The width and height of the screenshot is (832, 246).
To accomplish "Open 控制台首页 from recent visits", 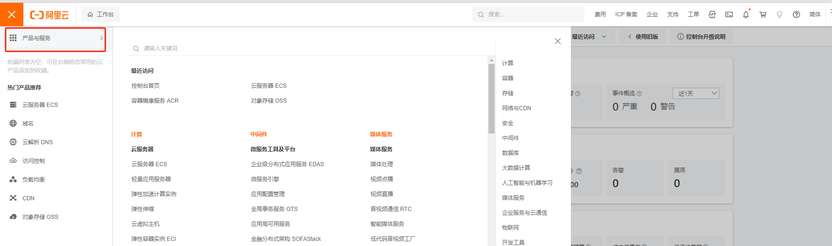I will [x=145, y=85].
